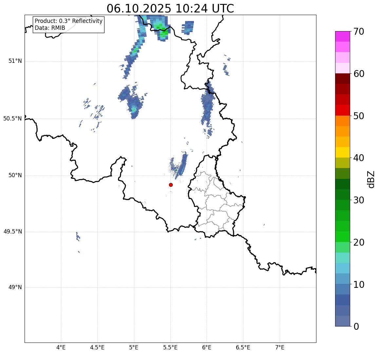The image size is (379, 354).
Task: Click the 5°E longitude label
Action: coord(134,348)
